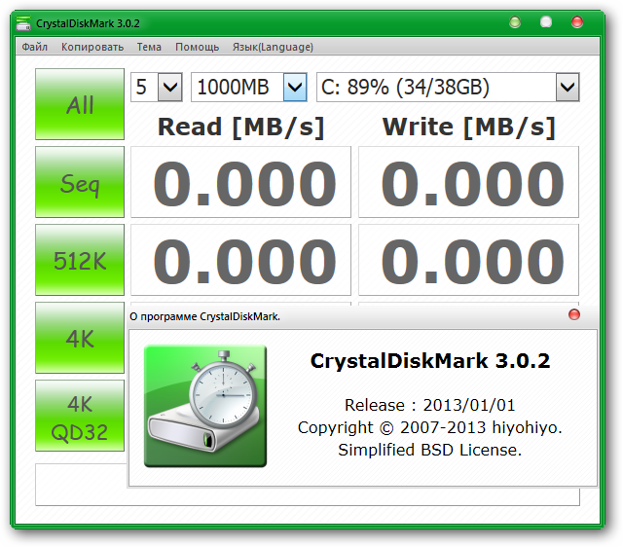Click the Seq read result 0.000

click(x=240, y=182)
